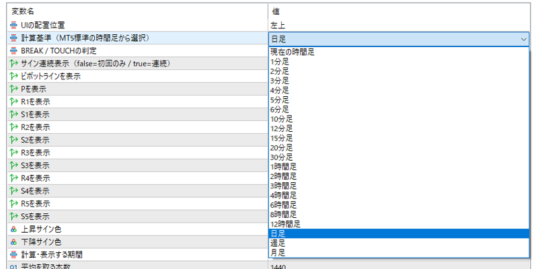Choose 2分足 in the dropdown
The width and height of the screenshot is (538, 269).
(x=399, y=72)
